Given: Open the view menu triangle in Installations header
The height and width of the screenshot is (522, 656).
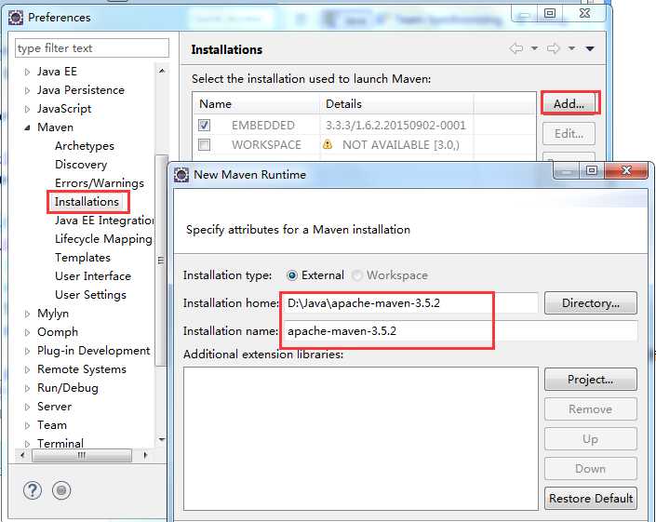Looking at the screenshot, I should 590,49.
